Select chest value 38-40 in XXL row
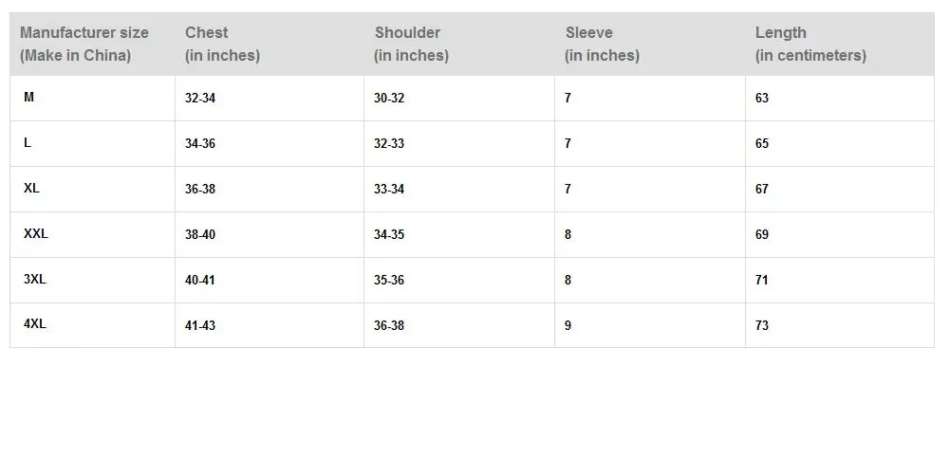The height and width of the screenshot is (476, 949). click(x=200, y=235)
